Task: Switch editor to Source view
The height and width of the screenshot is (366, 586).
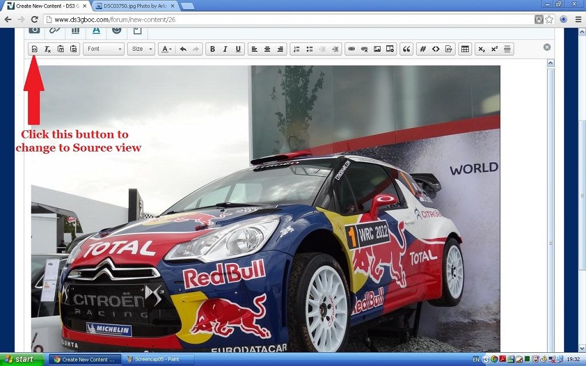Action: tap(34, 49)
